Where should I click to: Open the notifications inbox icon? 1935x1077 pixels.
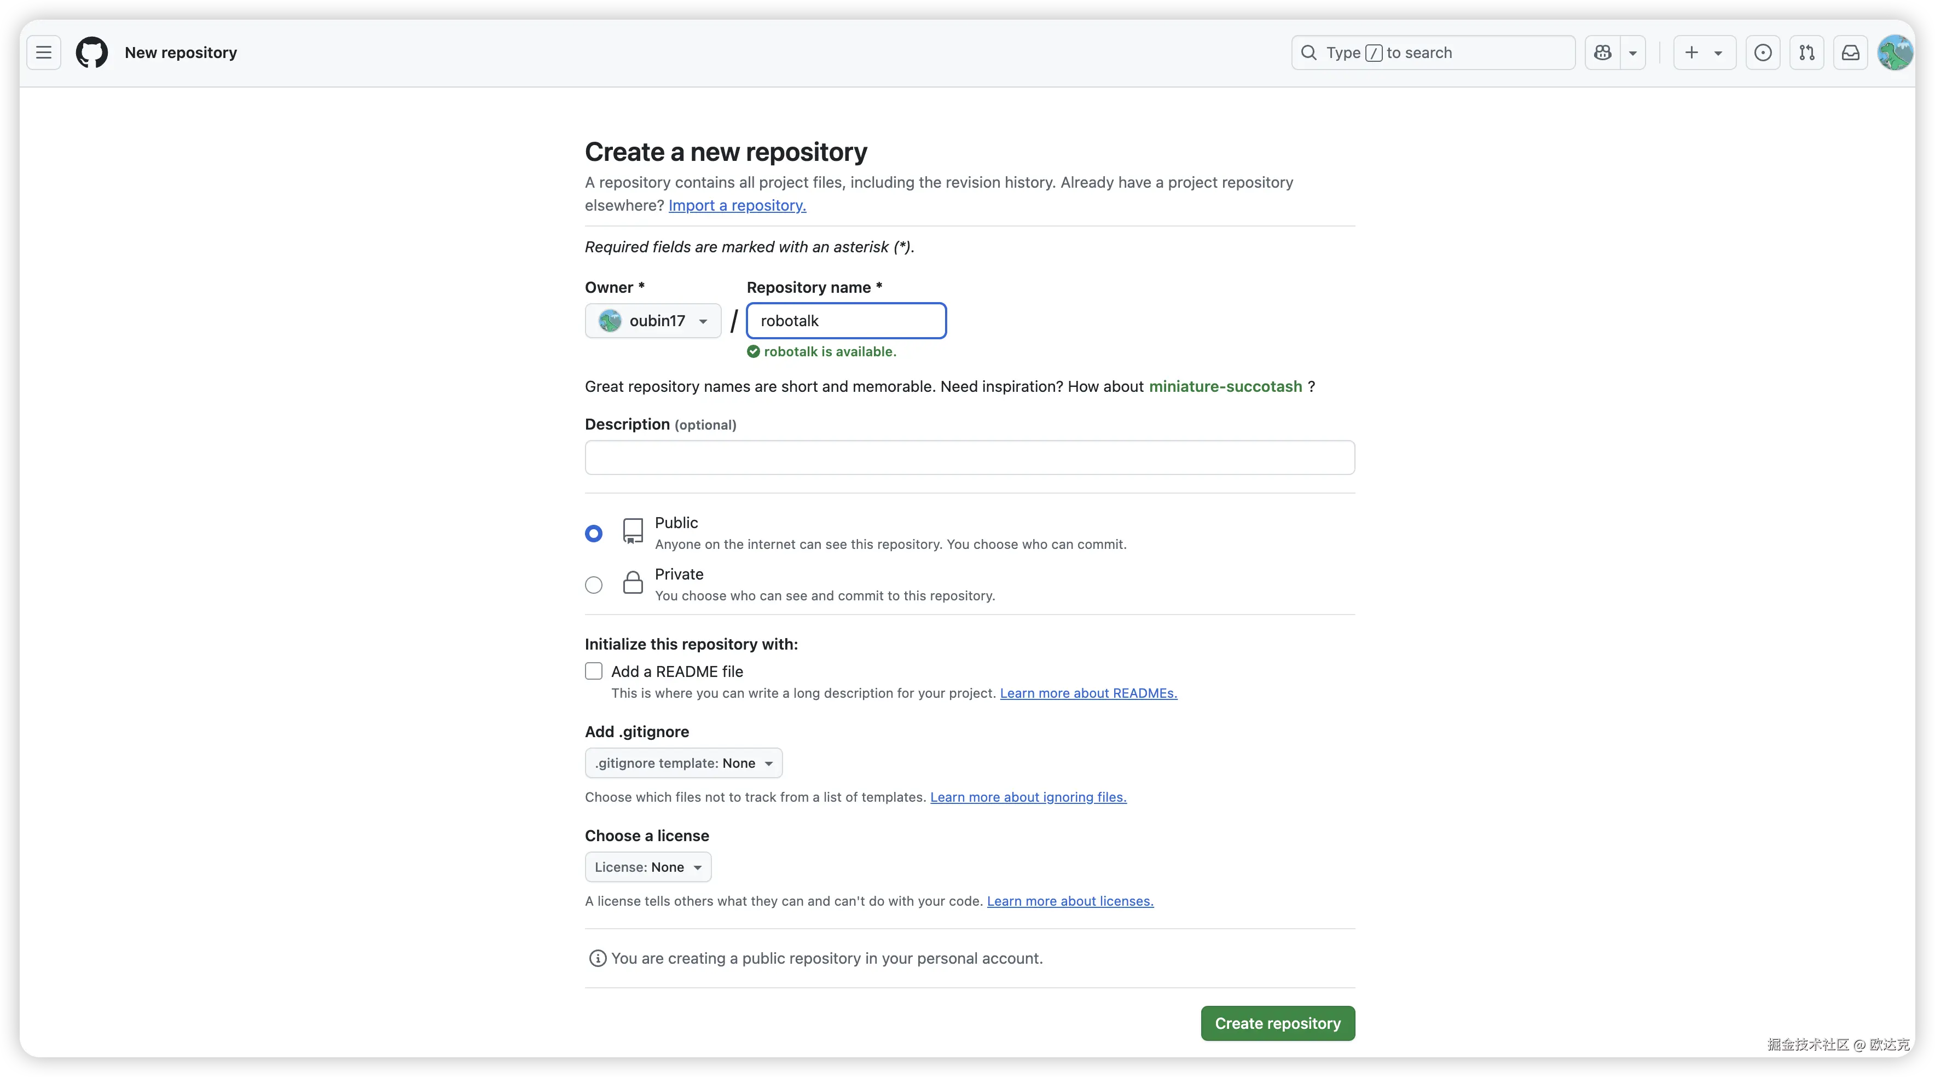[x=1850, y=53]
